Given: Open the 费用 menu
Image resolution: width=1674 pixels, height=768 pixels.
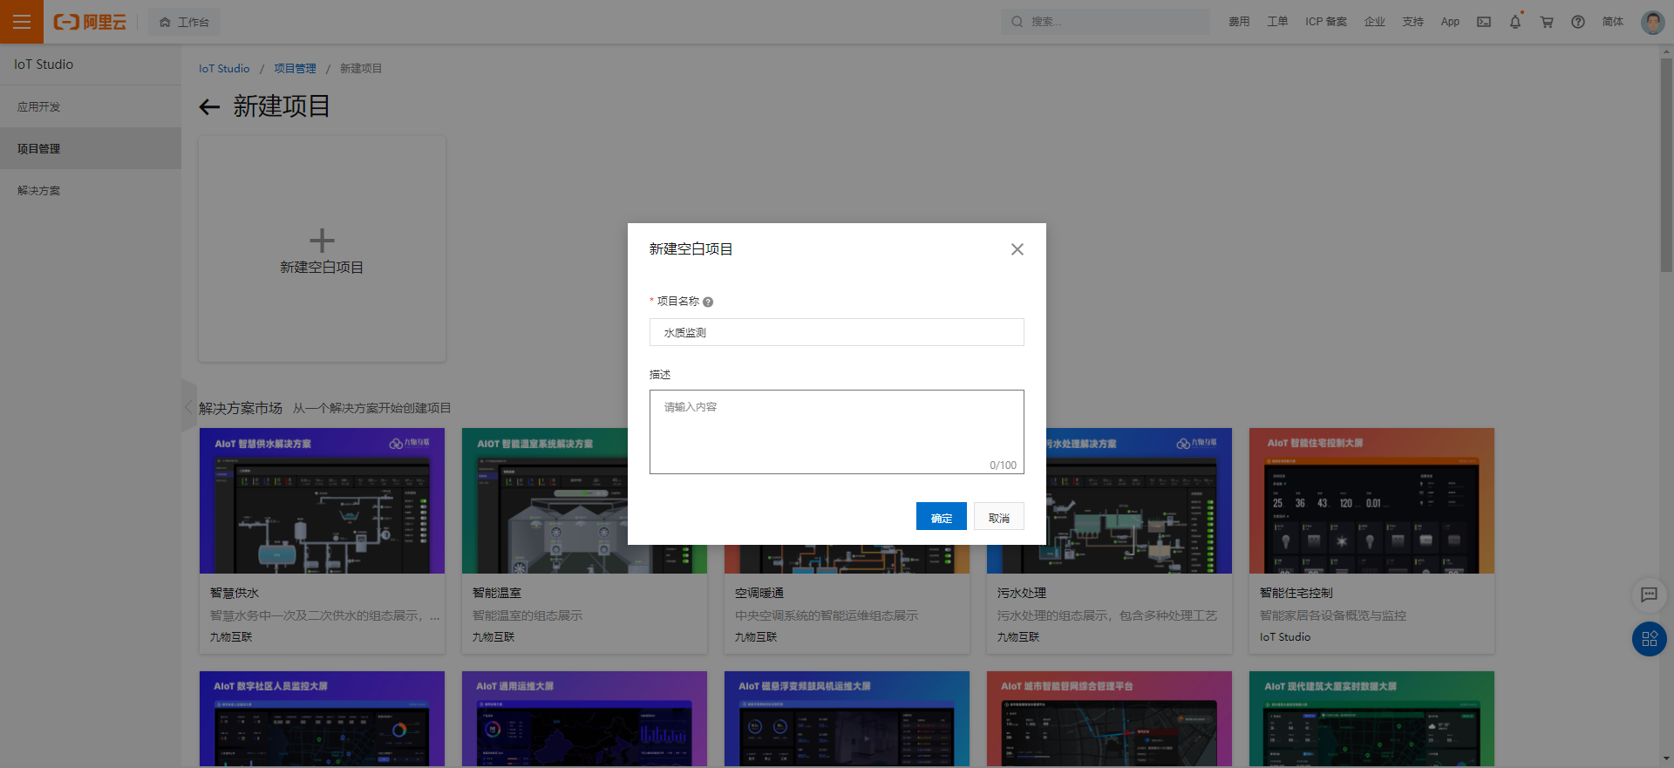Looking at the screenshot, I should pos(1239,22).
